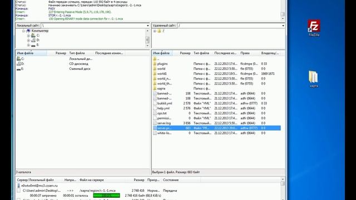The width and height of the screenshot is (356, 200).
Task: Click the "Локальный ди..." type cell for C:
Action: point(81,59)
